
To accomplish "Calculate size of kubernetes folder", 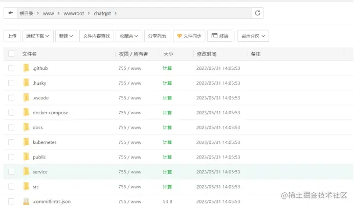I will [x=167, y=142].
